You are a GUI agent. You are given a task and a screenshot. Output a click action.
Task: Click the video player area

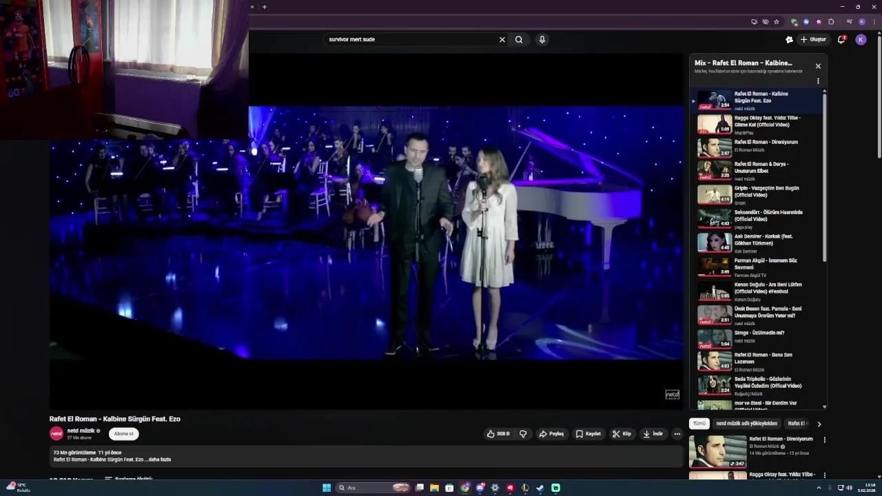tap(367, 233)
